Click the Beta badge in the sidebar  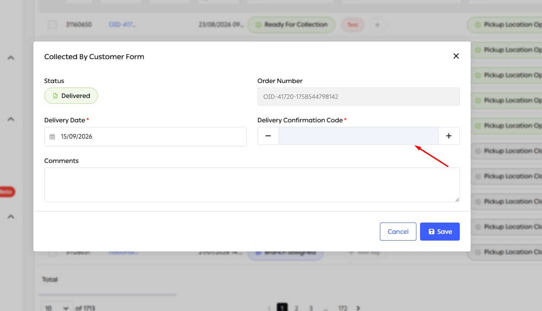tap(7, 192)
